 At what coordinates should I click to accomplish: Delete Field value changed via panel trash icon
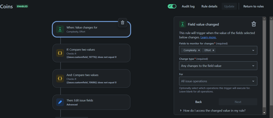pos(254,24)
